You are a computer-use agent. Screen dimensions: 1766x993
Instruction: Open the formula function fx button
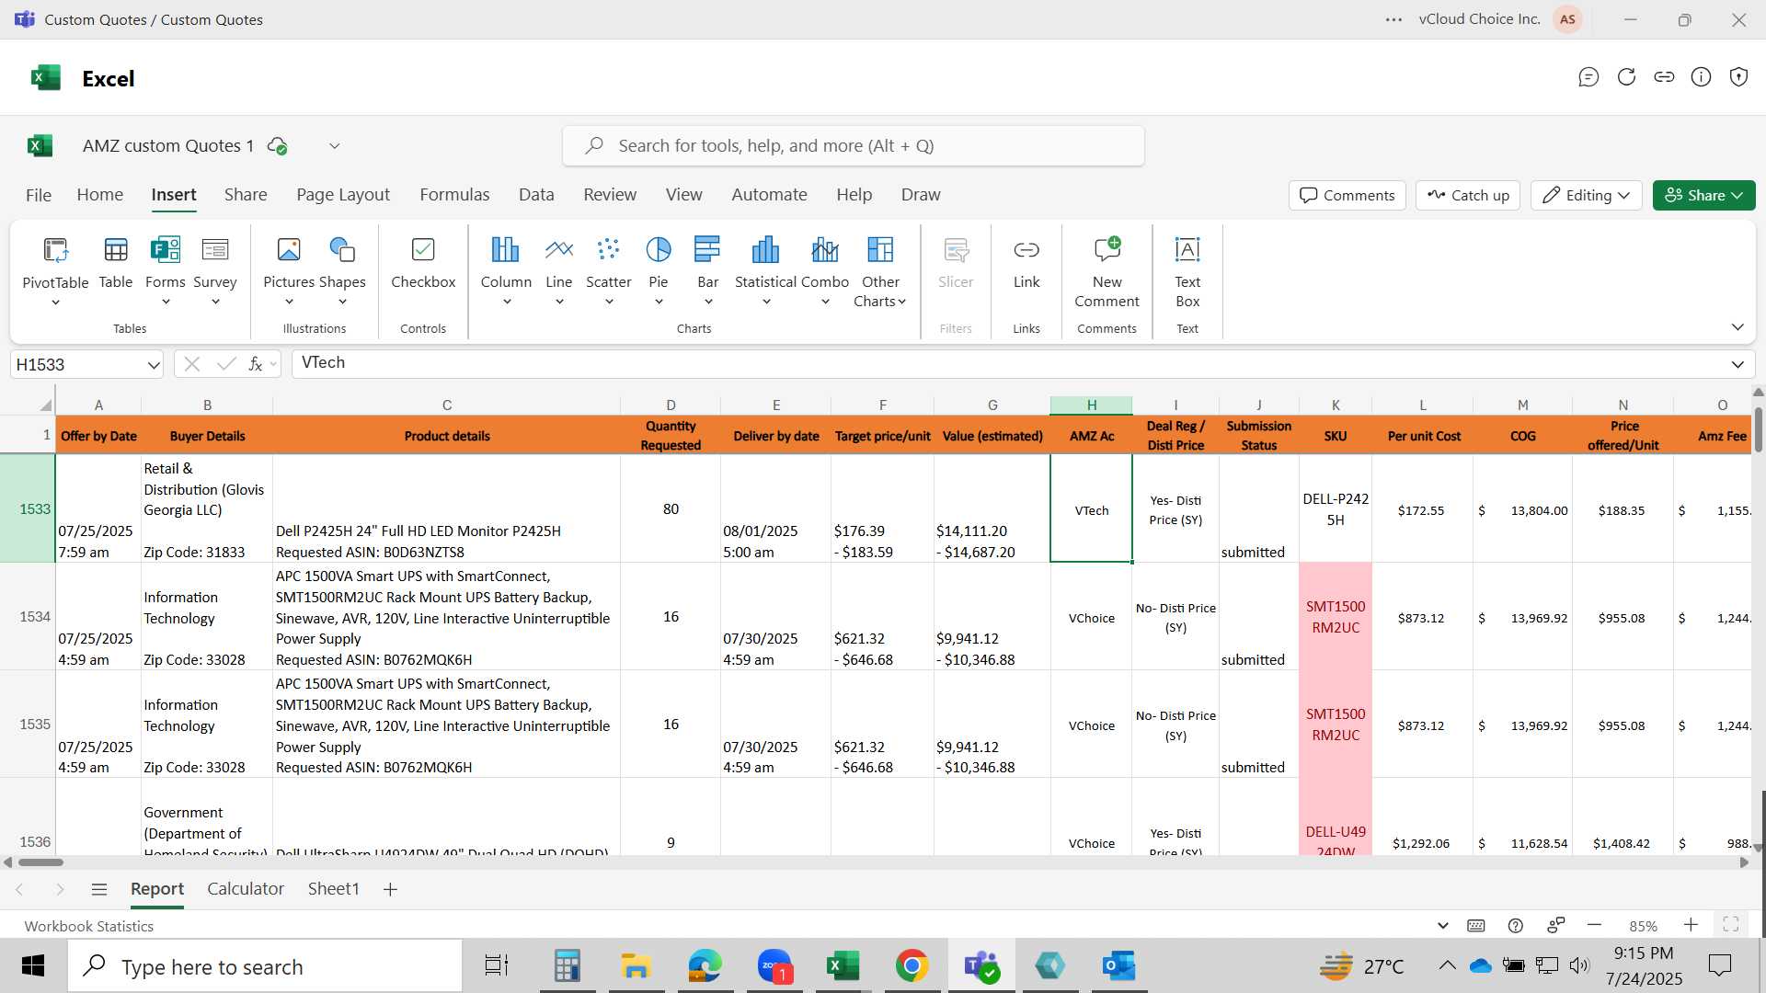click(x=256, y=364)
